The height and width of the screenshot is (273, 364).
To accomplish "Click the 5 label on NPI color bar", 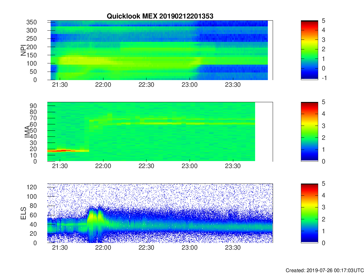I will point(323,21).
